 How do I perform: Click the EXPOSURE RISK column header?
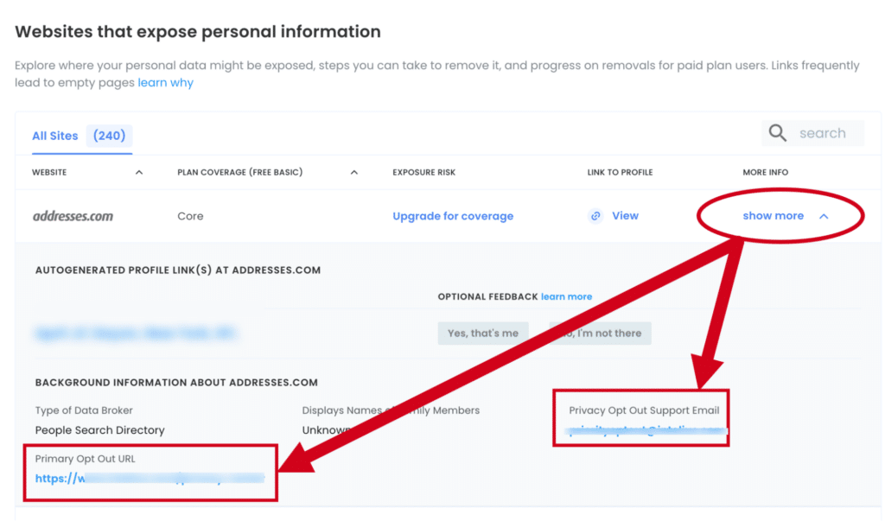(x=423, y=172)
